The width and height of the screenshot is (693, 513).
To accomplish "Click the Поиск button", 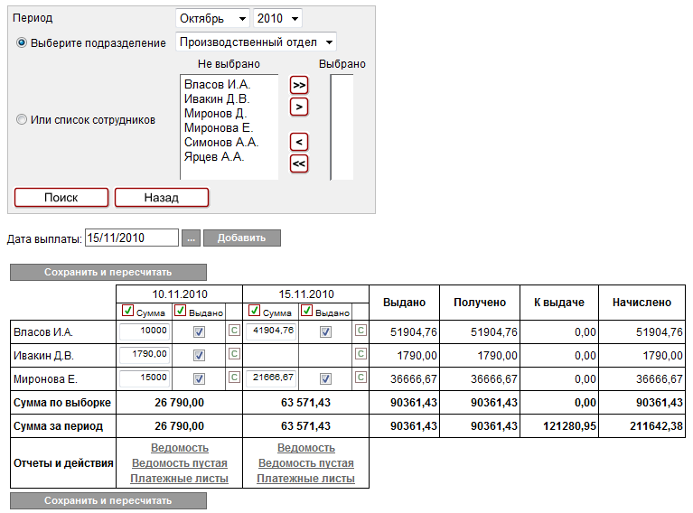I will tap(61, 197).
